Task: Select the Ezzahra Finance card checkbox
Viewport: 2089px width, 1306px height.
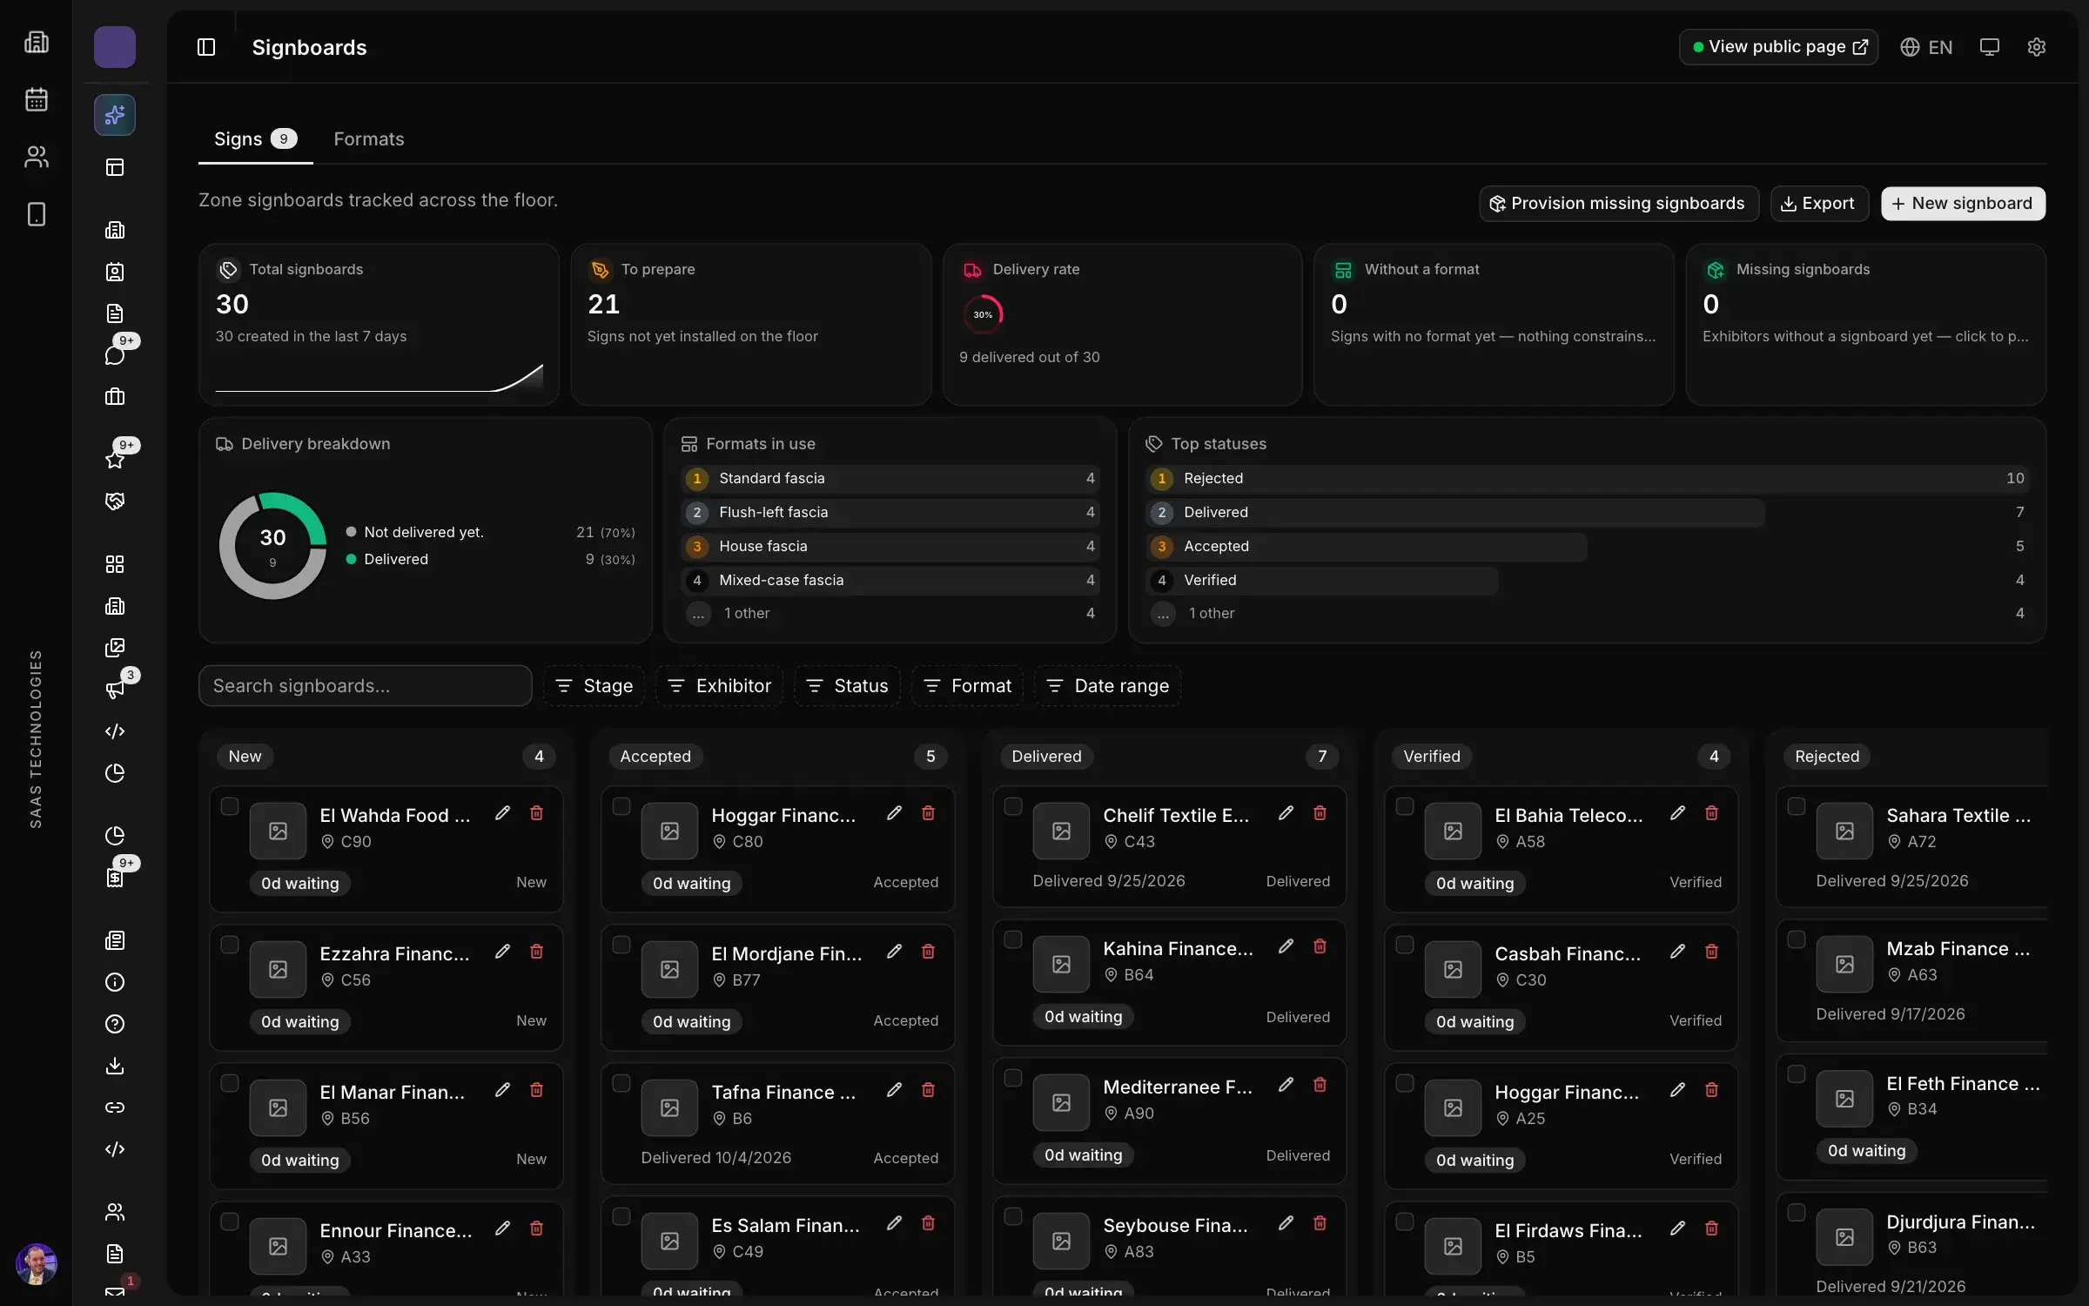Action: [x=230, y=945]
